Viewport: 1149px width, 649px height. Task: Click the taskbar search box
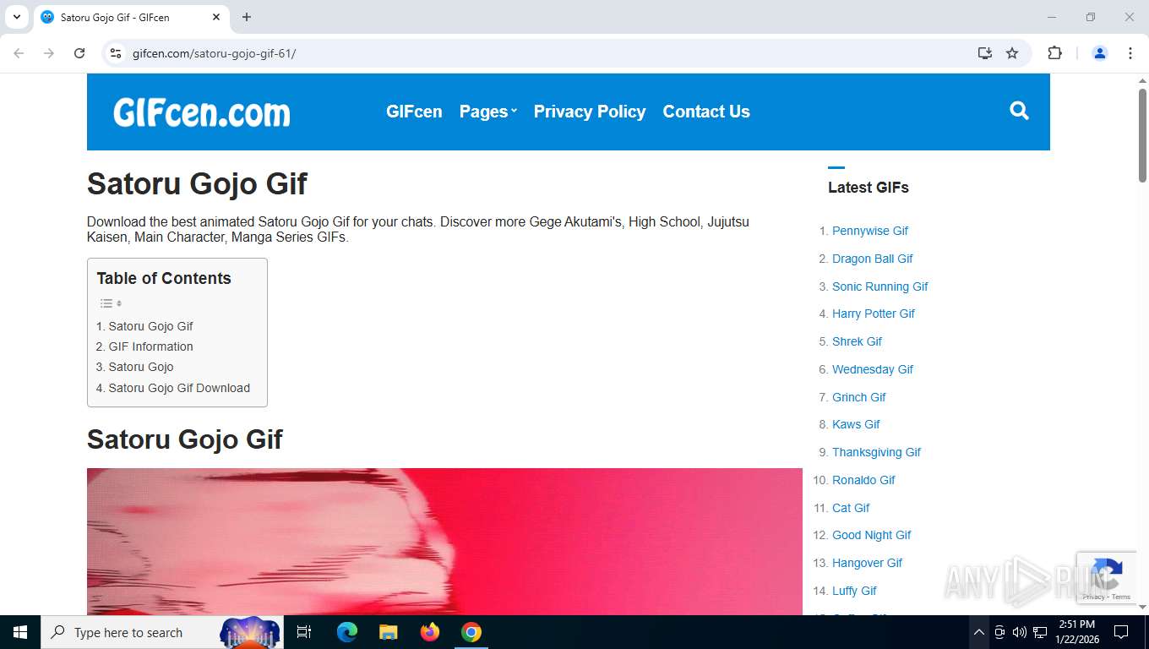pyautogui.click(x=162, y=632)
